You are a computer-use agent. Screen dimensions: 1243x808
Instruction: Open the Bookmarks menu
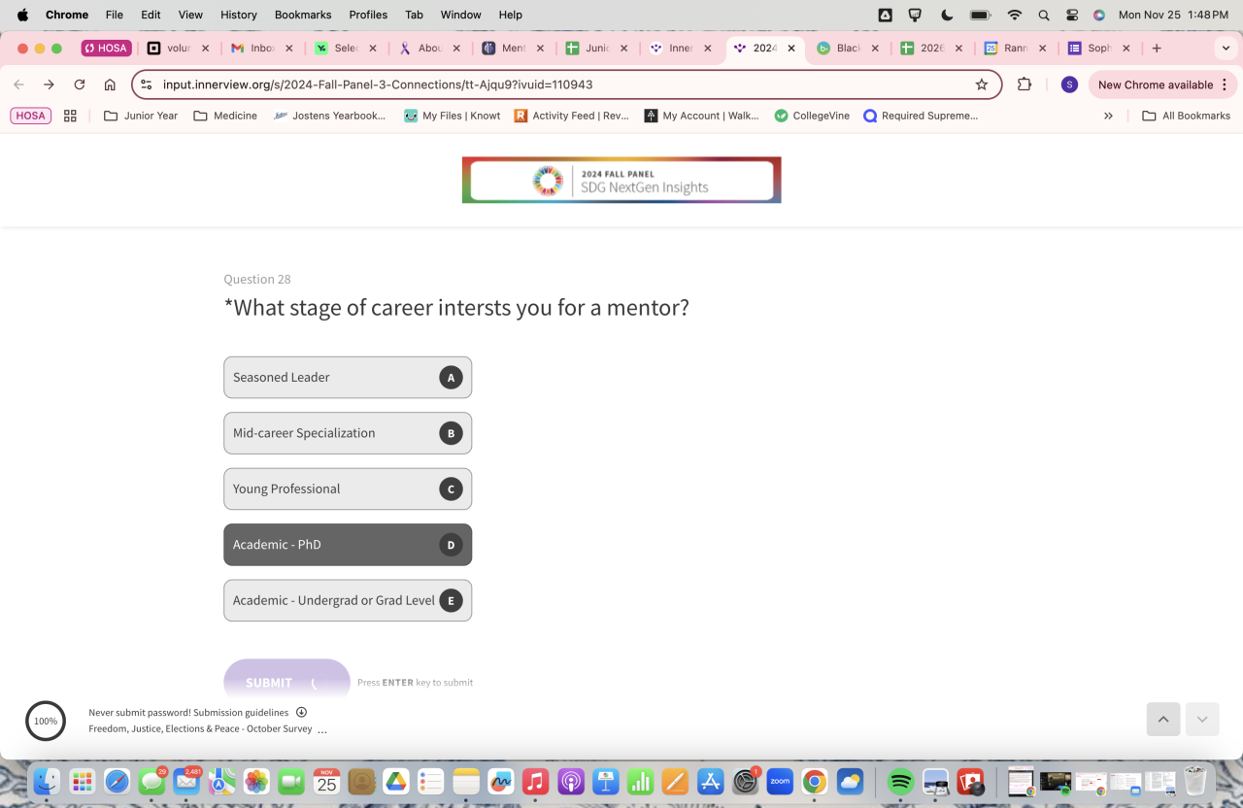point(303,15)
